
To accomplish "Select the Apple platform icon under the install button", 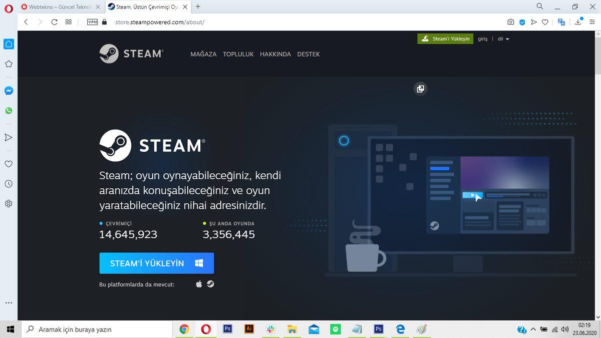I will pos(198,283).
